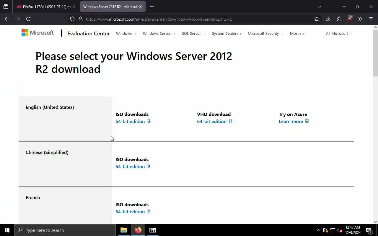Viewport: 378px width, 236px height.
Task: Open the Extensions puzzle icon
Action: 339,19
